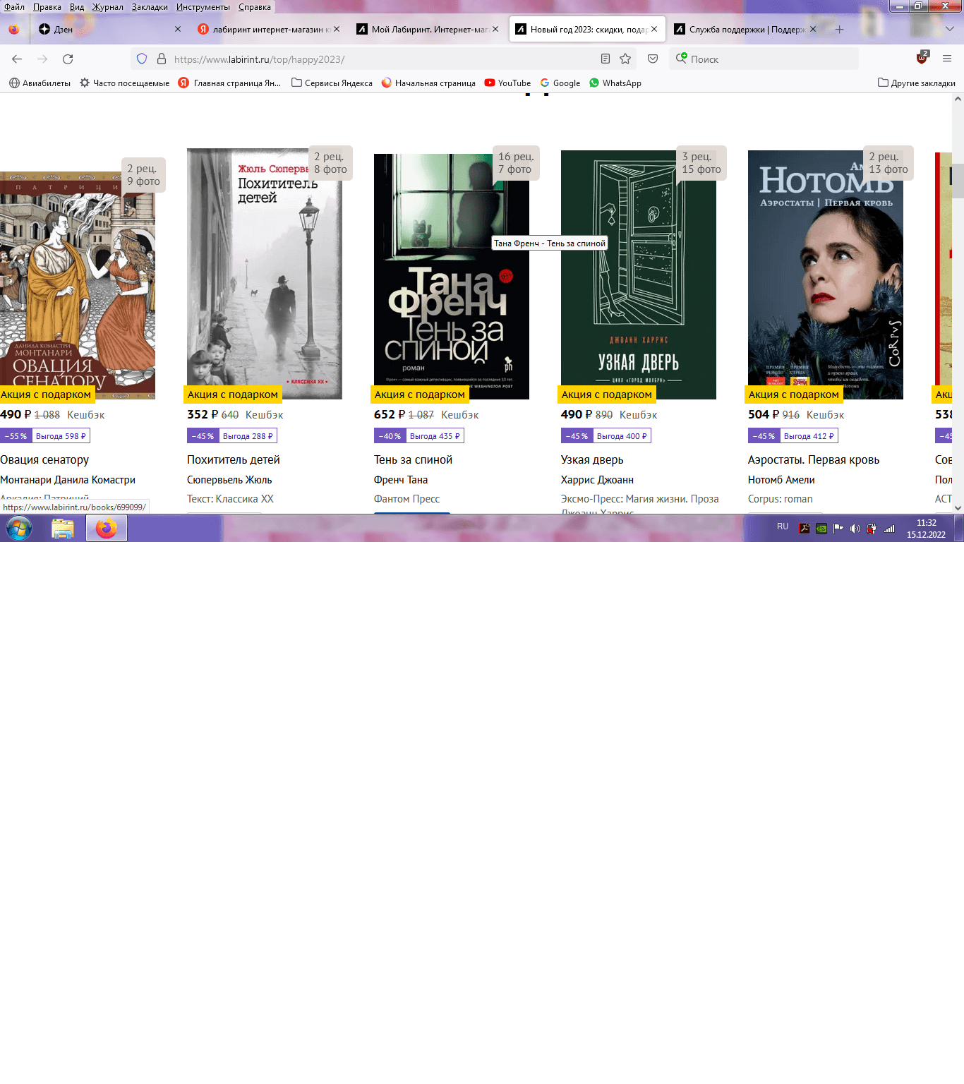Open the YouTube bookmark
Screen dimensions: 964x1084
(x=507, y=83)
